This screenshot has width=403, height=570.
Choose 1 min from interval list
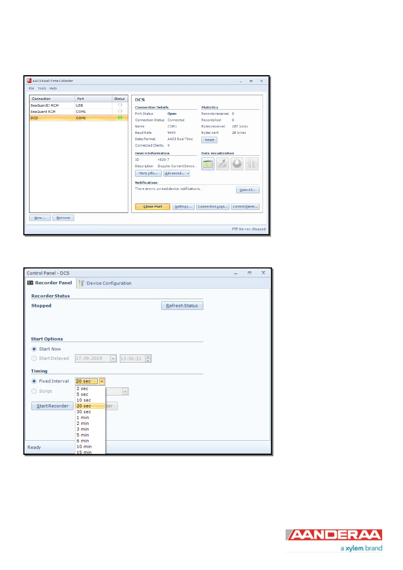[90, 418]
